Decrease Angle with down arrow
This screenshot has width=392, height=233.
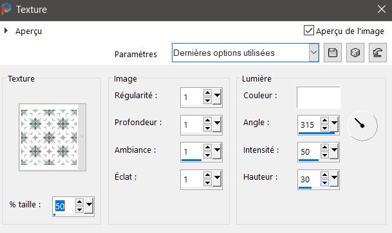(x=324, y=128)
